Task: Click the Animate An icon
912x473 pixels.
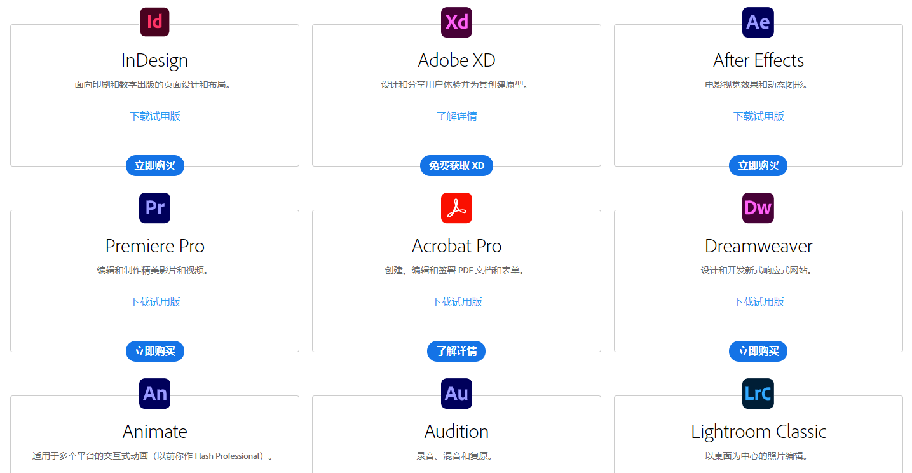Action: (x=154, y=394)
